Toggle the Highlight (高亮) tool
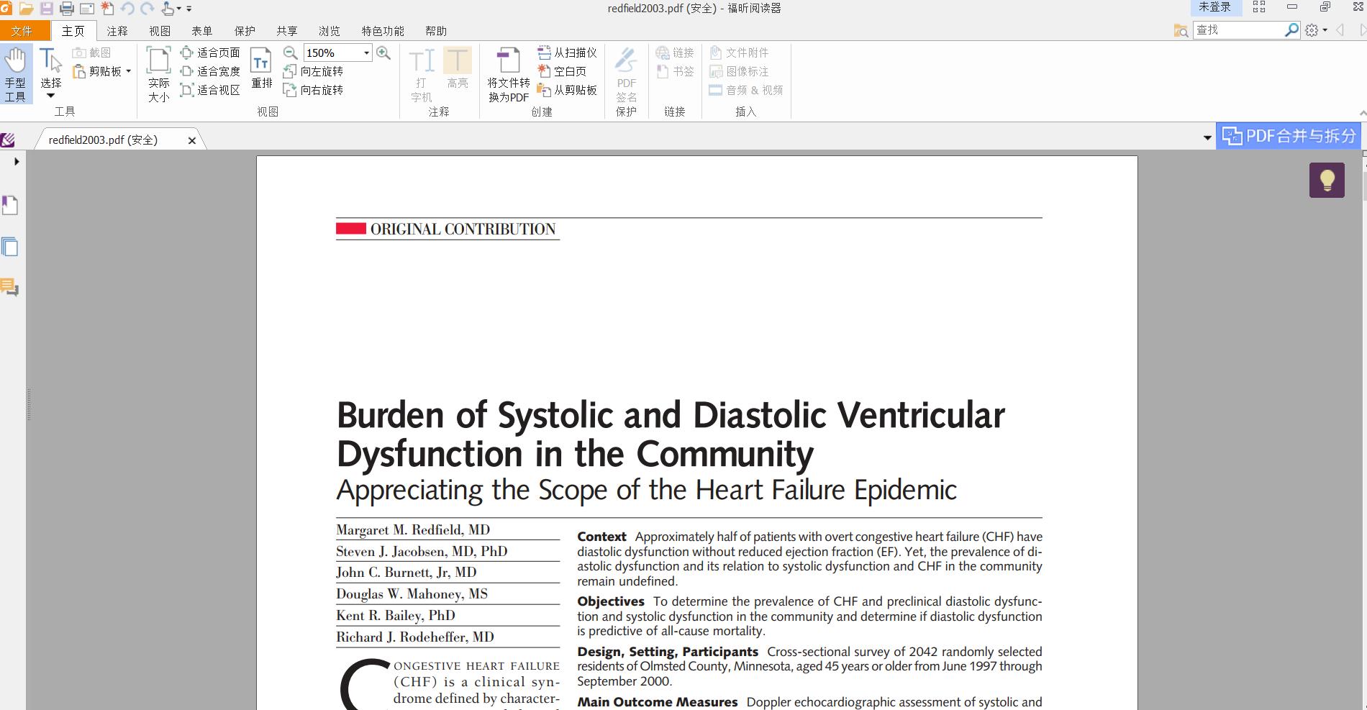Viewport: 1367px width, 710px height. [458, 68]
